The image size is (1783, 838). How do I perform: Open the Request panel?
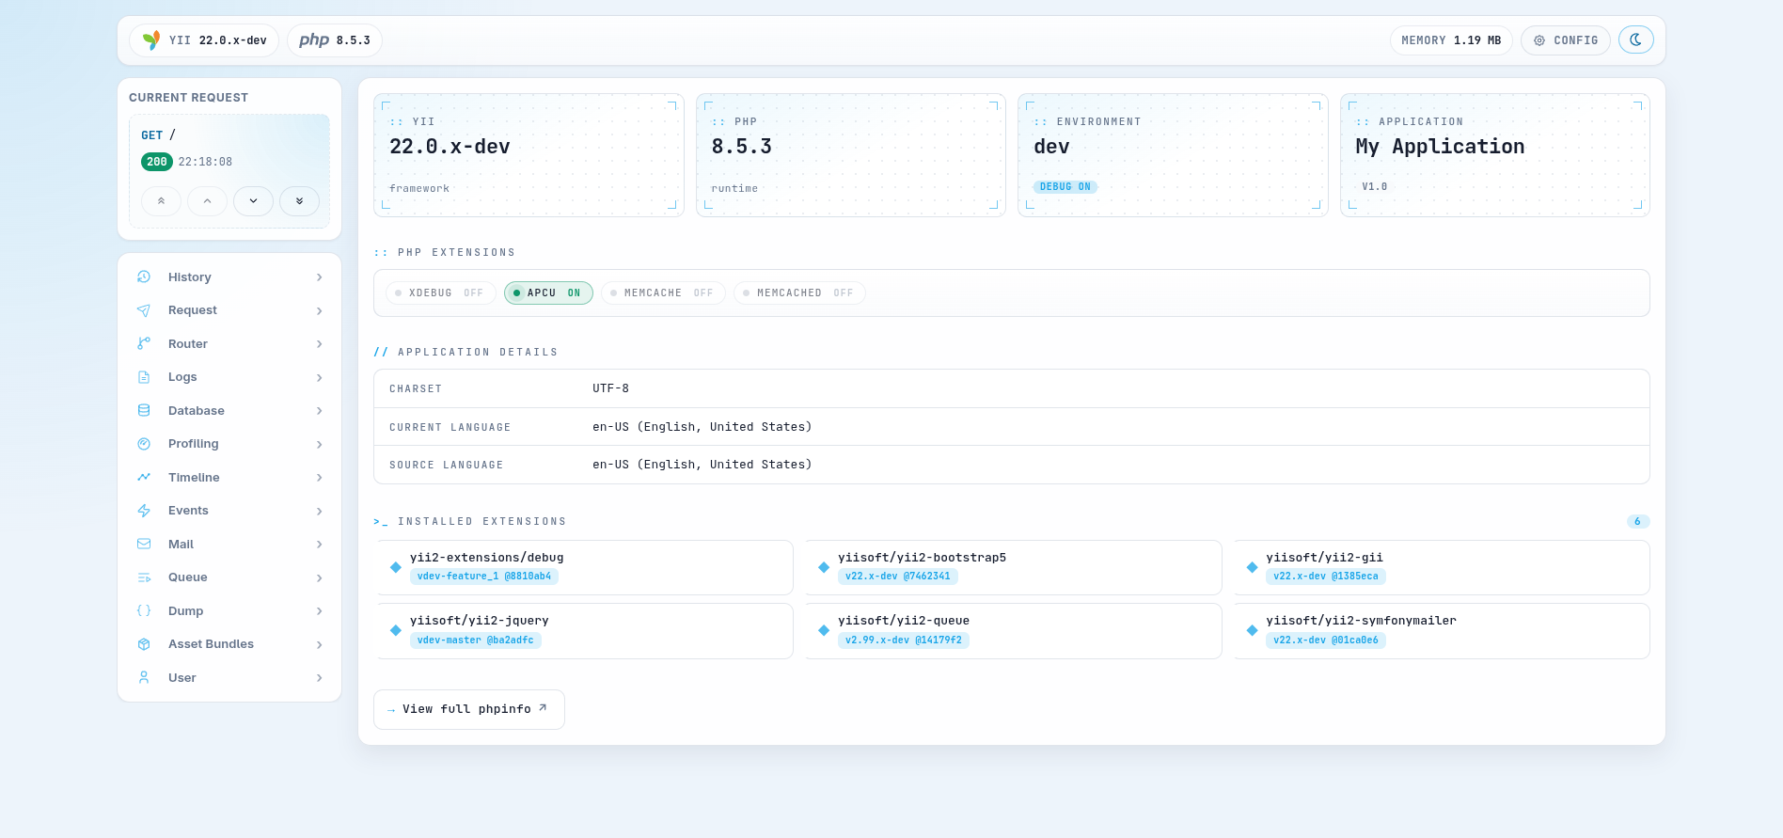229,310
